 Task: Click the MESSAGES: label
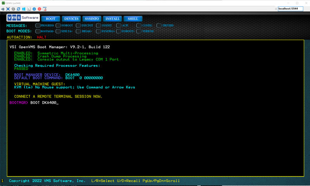17,25
